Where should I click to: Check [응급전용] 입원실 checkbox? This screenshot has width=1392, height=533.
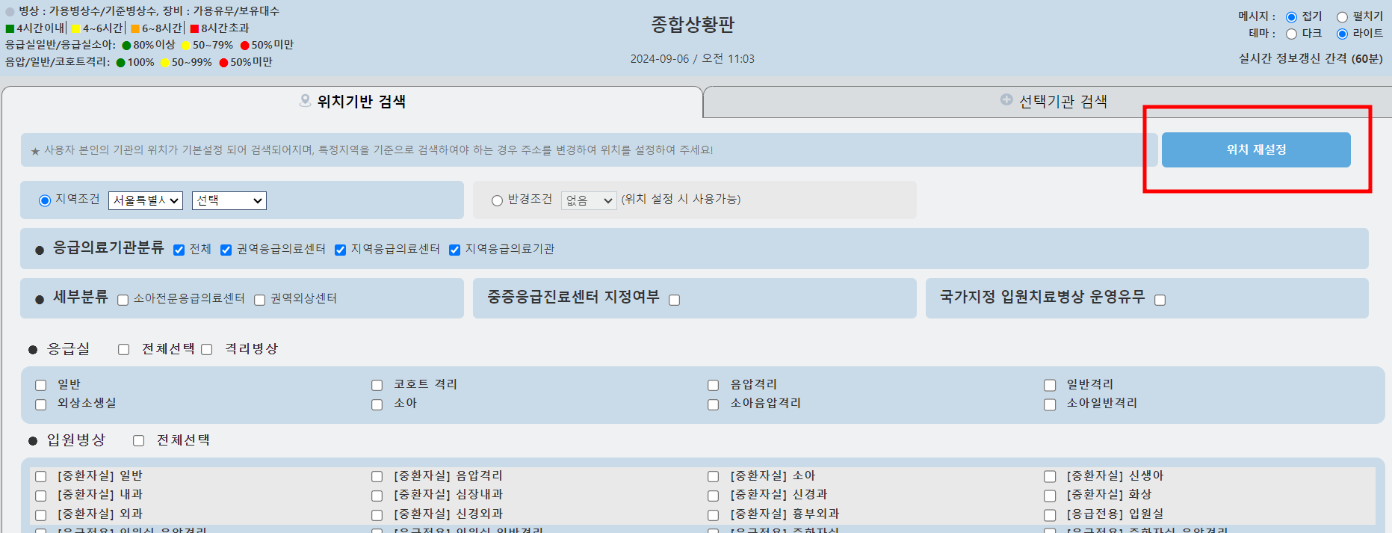click(1050, 515)
